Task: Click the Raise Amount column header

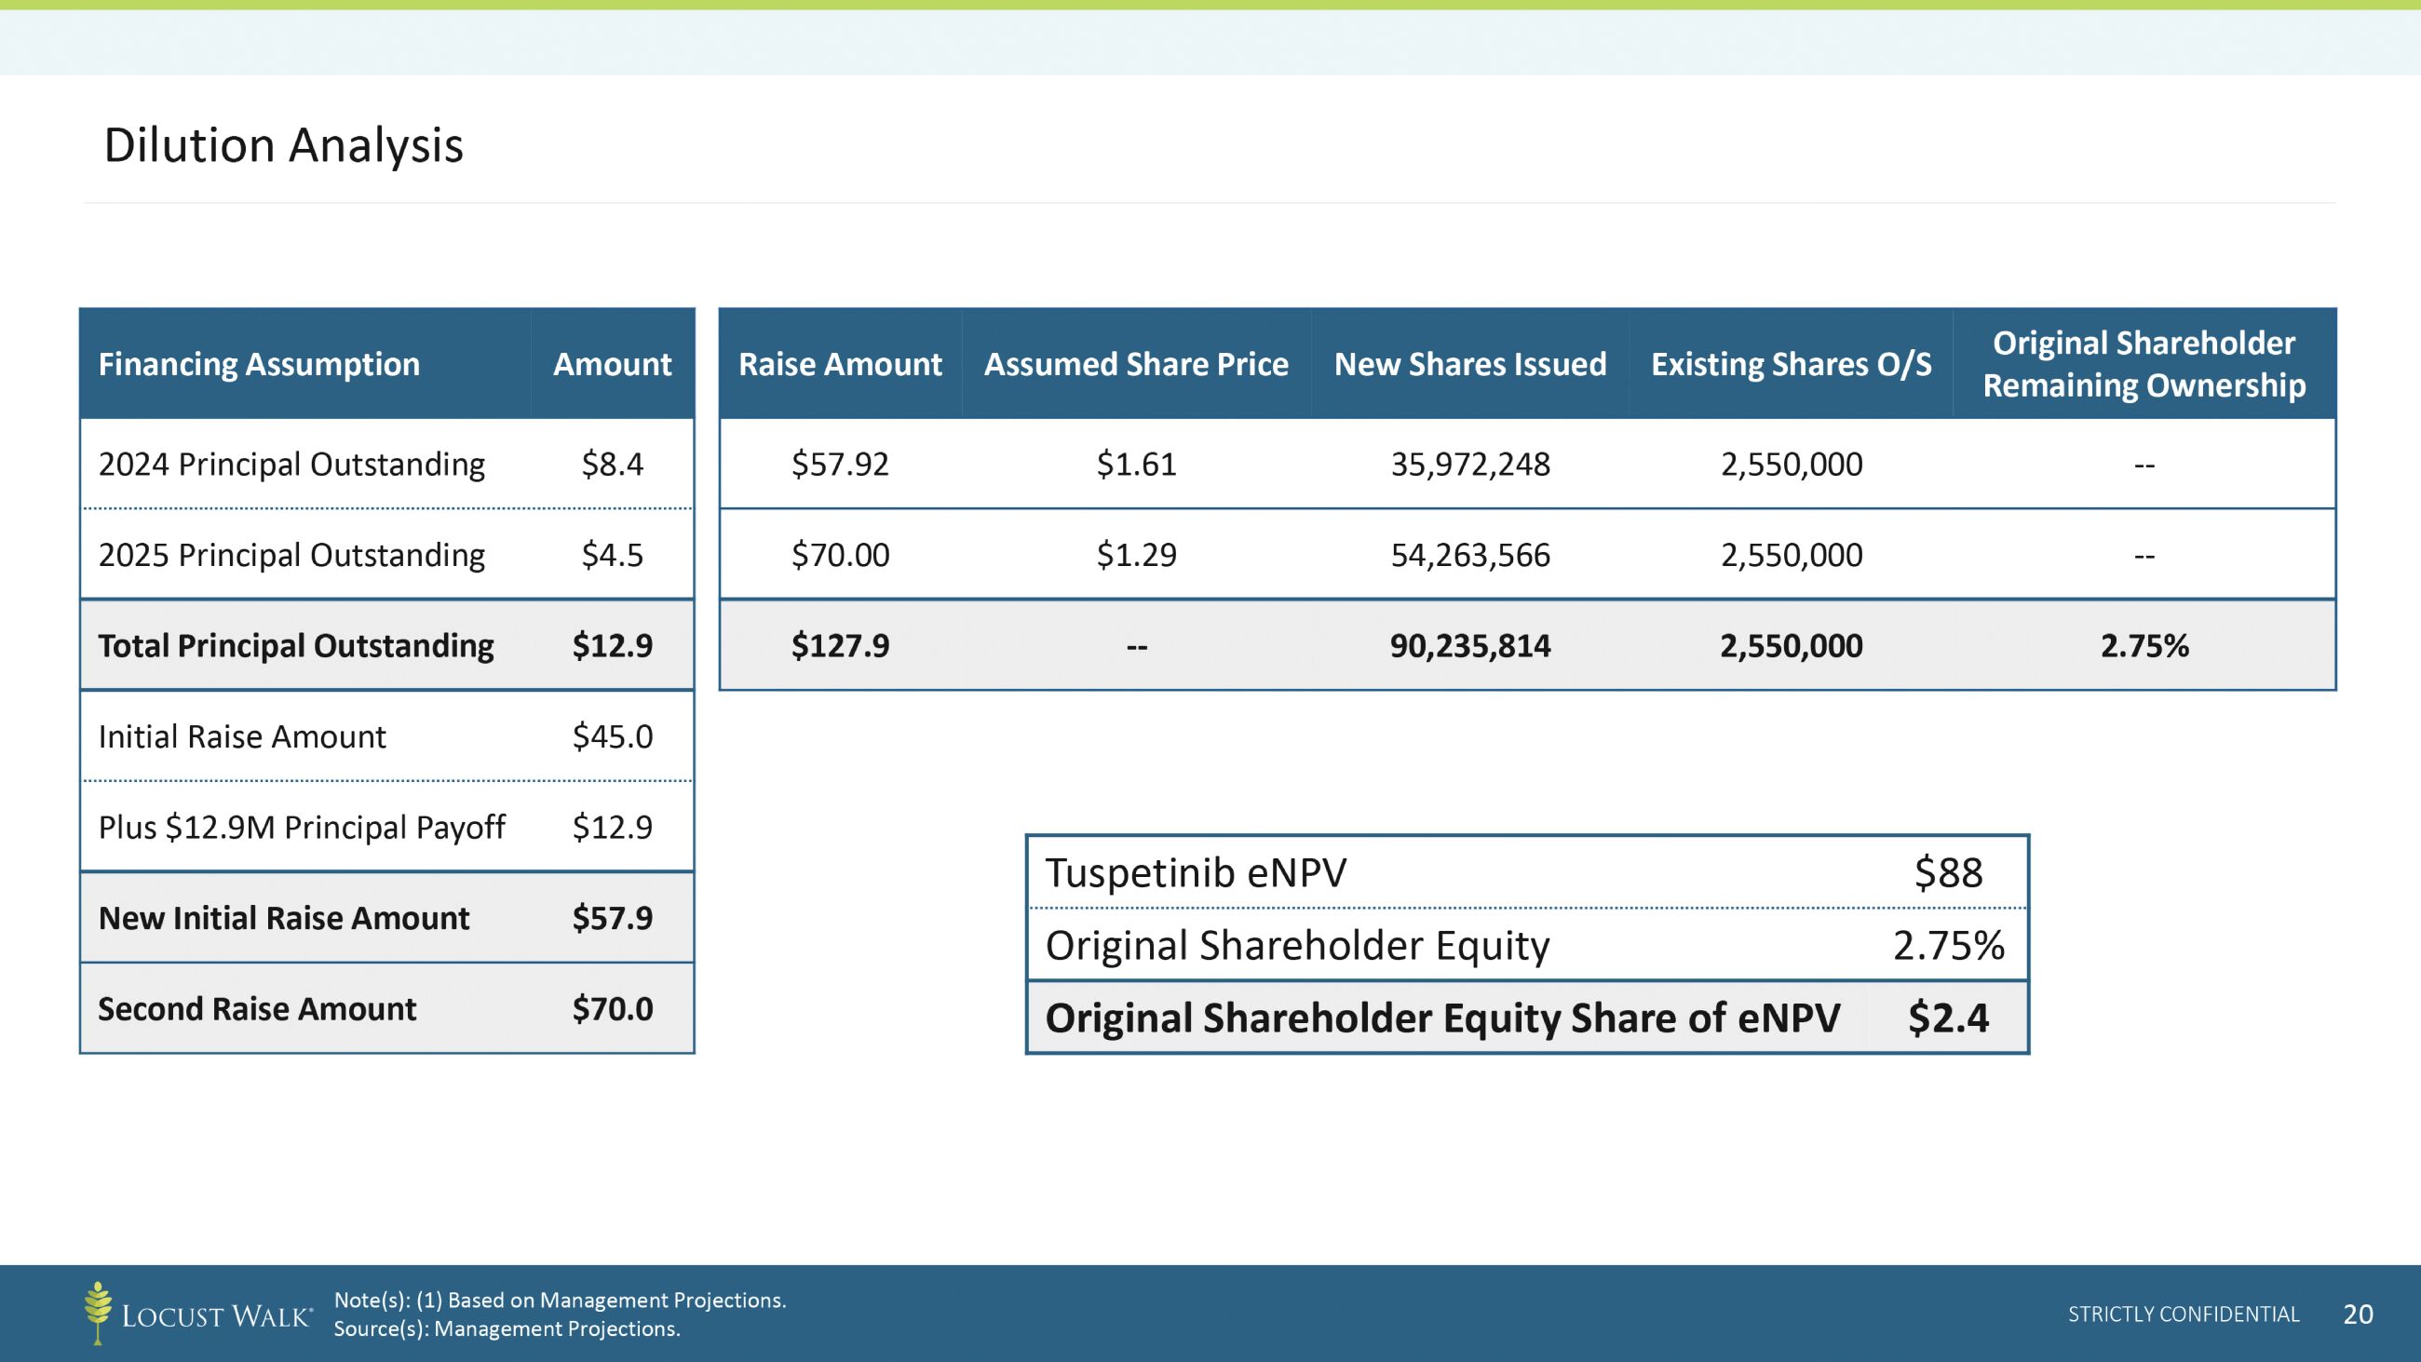Action: pos(839,365)
